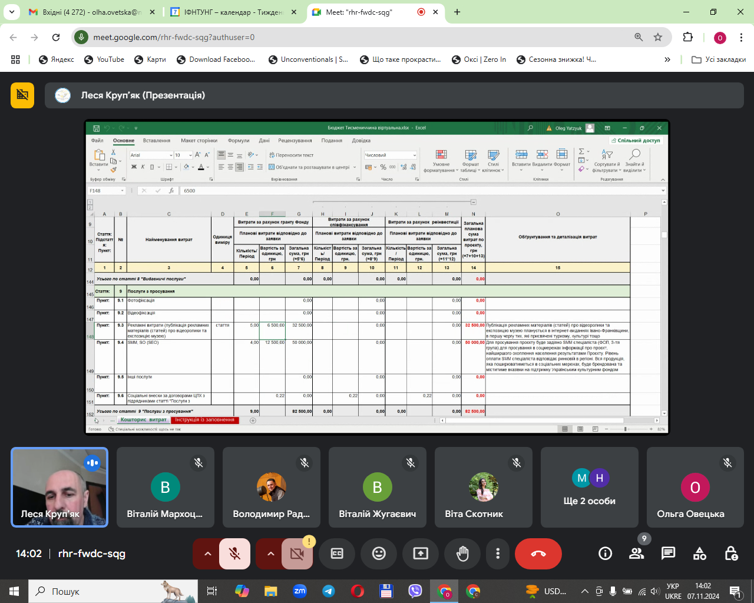Reload the Meet page in Chrome
Image resolution: width=754 pixels, height=603 pixels.
(56, 37)
